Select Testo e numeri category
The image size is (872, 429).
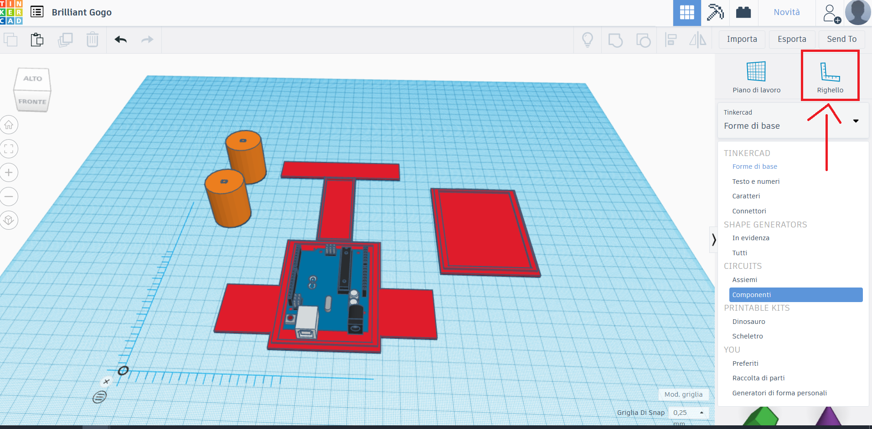pyautogui.click(x=756, y=182)
